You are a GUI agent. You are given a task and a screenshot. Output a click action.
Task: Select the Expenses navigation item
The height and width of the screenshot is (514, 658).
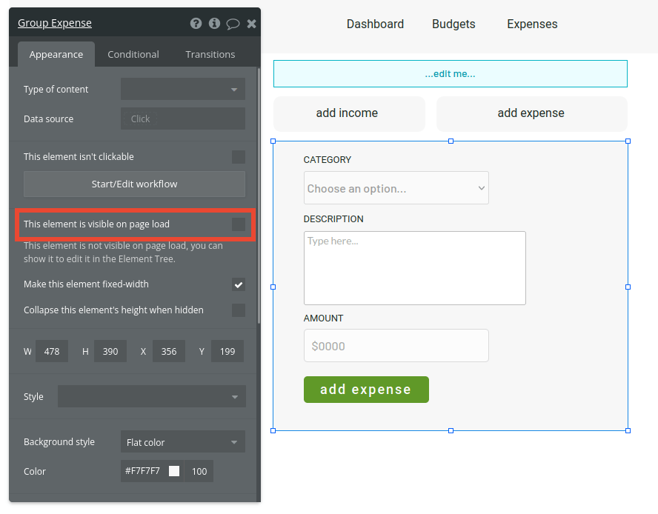(x=531, y=24)
